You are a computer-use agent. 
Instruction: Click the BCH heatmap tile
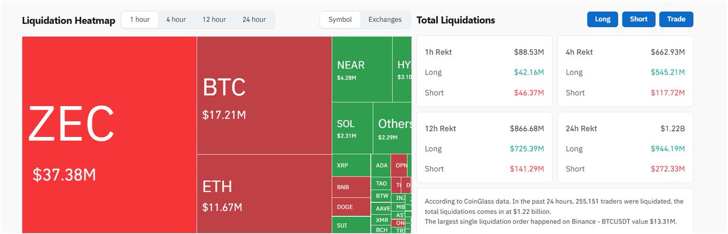[381, 230]
